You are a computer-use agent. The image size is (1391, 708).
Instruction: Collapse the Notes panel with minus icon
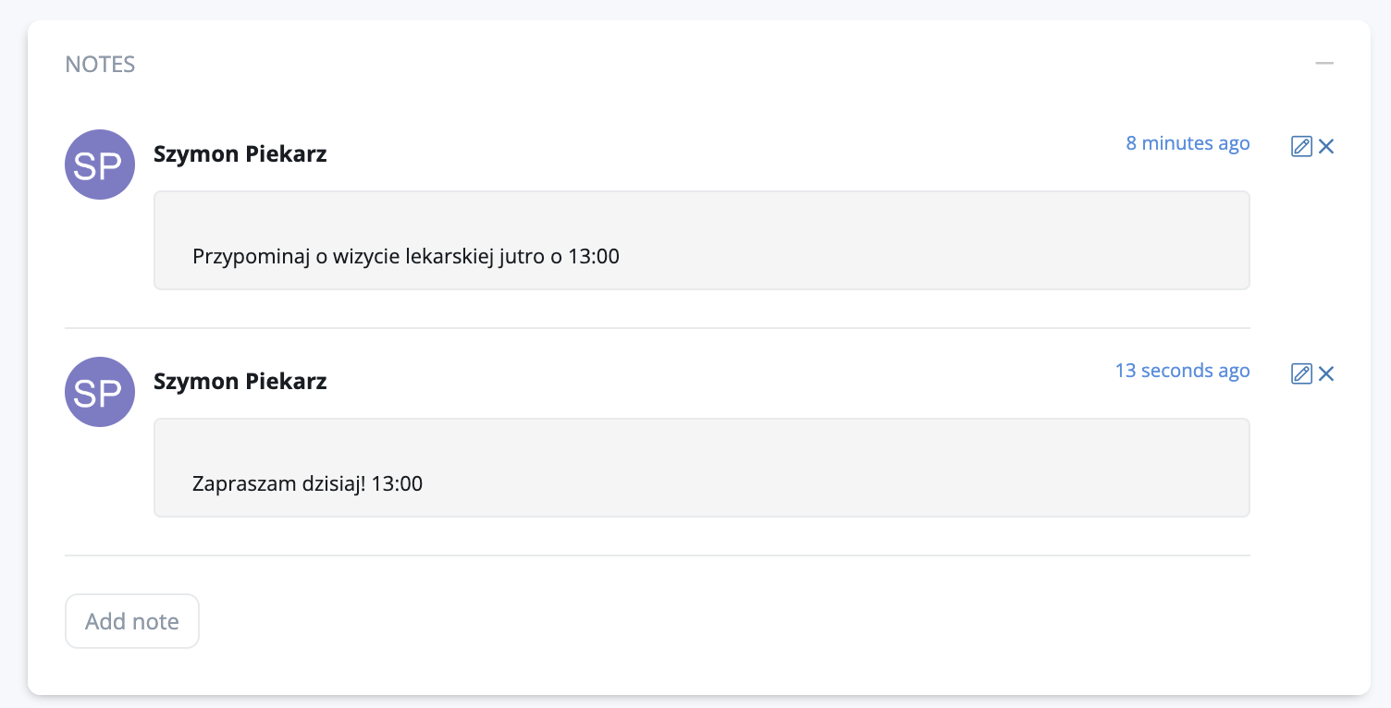1324,64
